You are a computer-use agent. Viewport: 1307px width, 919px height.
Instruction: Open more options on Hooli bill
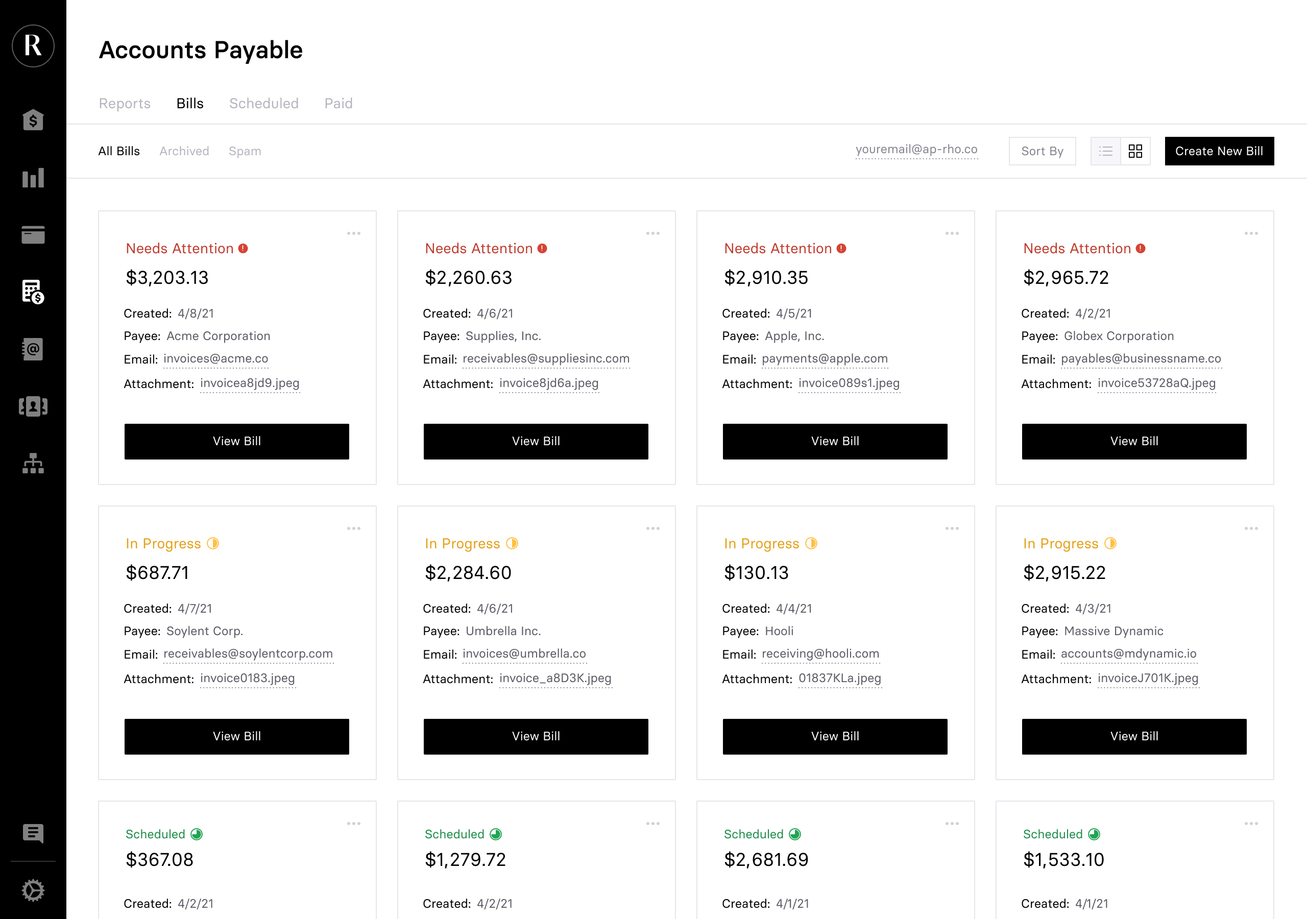click(952, 528)
